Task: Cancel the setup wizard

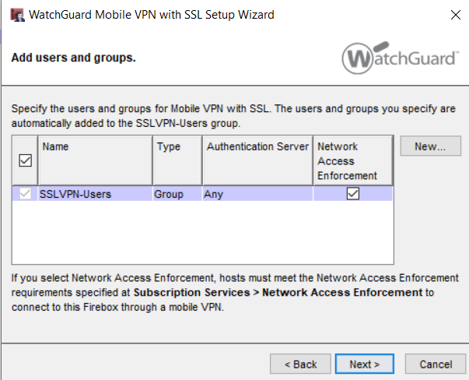Action: (436, 364)
